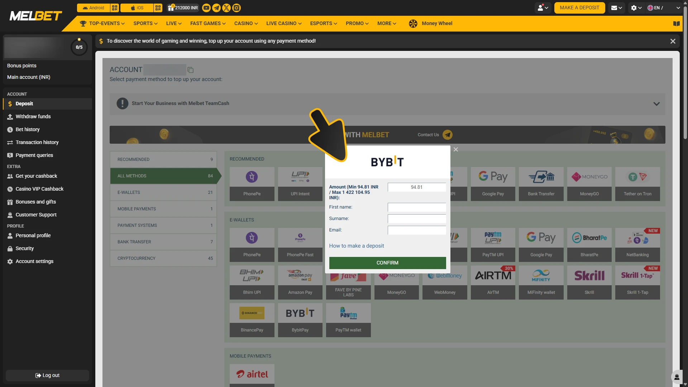688x387 pixels.
Task: Select the CRYPTOCURRENCY category tab
Action: 163,258
